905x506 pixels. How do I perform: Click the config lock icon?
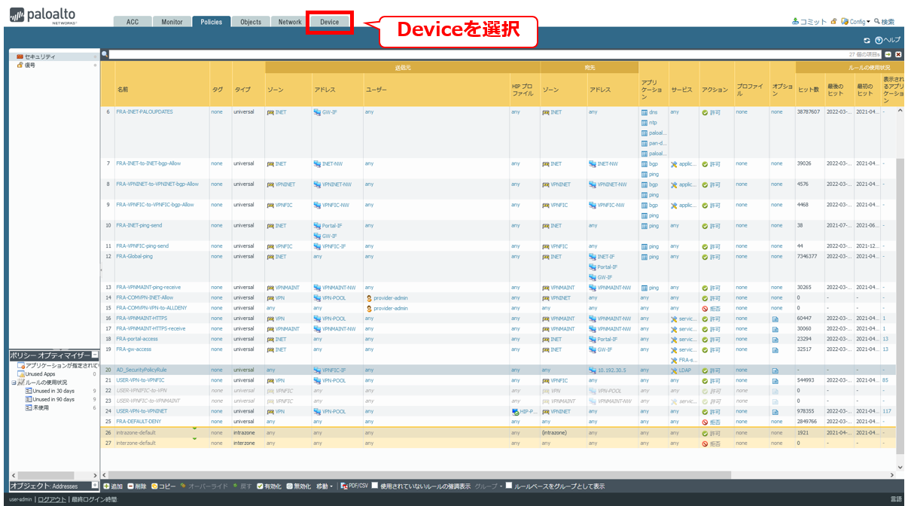pyautogui.click(x=833, y=22)
